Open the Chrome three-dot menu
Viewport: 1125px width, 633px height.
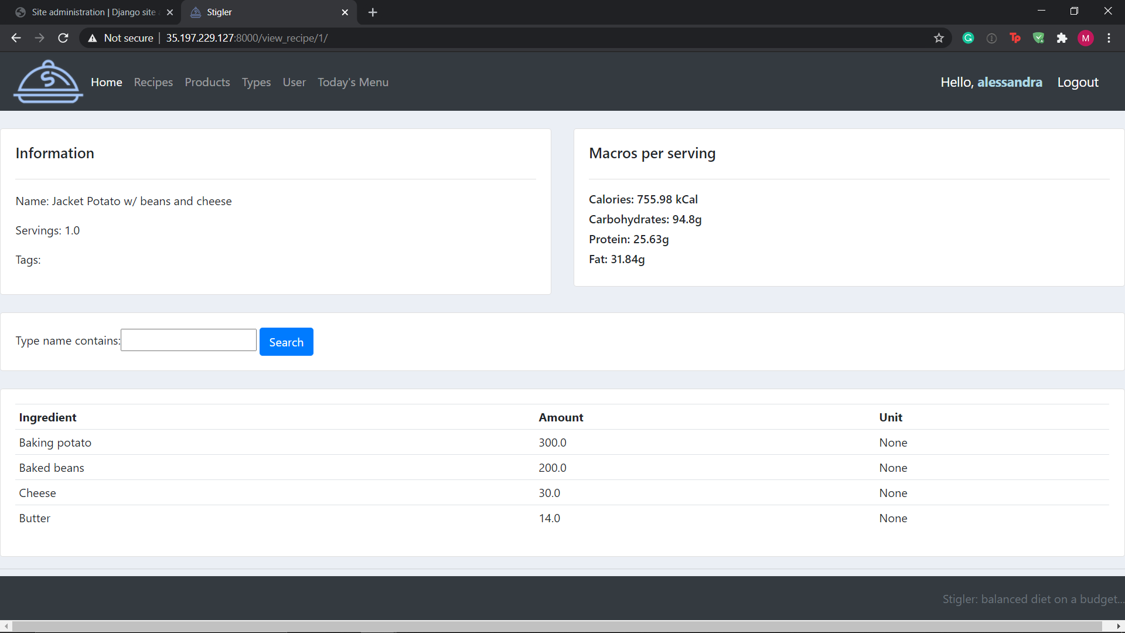click(x=1109, y=38)
